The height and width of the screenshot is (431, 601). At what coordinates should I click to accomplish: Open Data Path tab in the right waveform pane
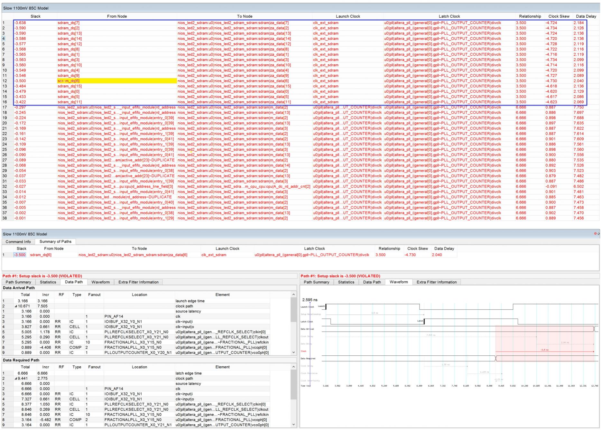[x=372, y=282]
